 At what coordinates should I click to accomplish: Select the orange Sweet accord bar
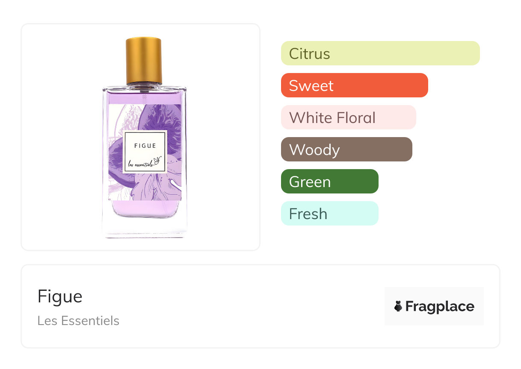pos(354,85)
